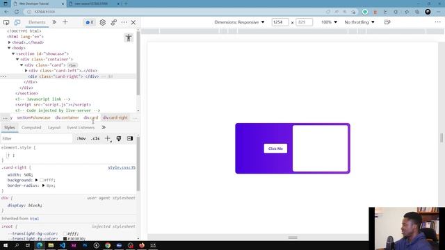Open the style.css:35 source link
Viewport: 445px width, 250px height.
(122, 167)
